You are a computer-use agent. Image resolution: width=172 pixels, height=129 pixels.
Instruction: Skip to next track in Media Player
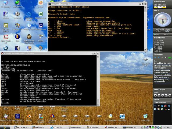[166, 95]
